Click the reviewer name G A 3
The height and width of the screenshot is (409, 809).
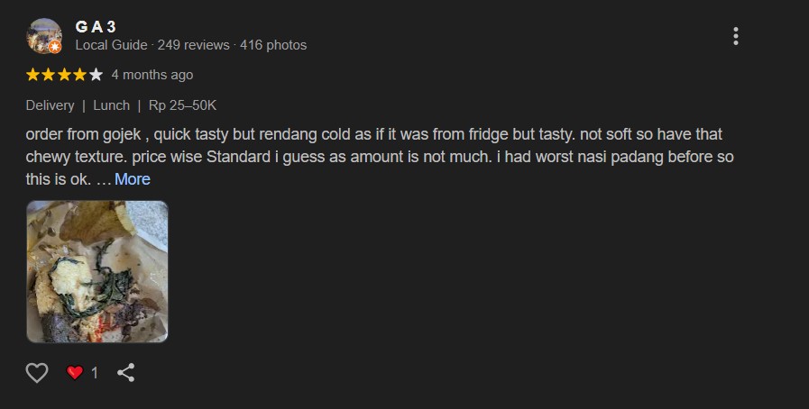96,27
